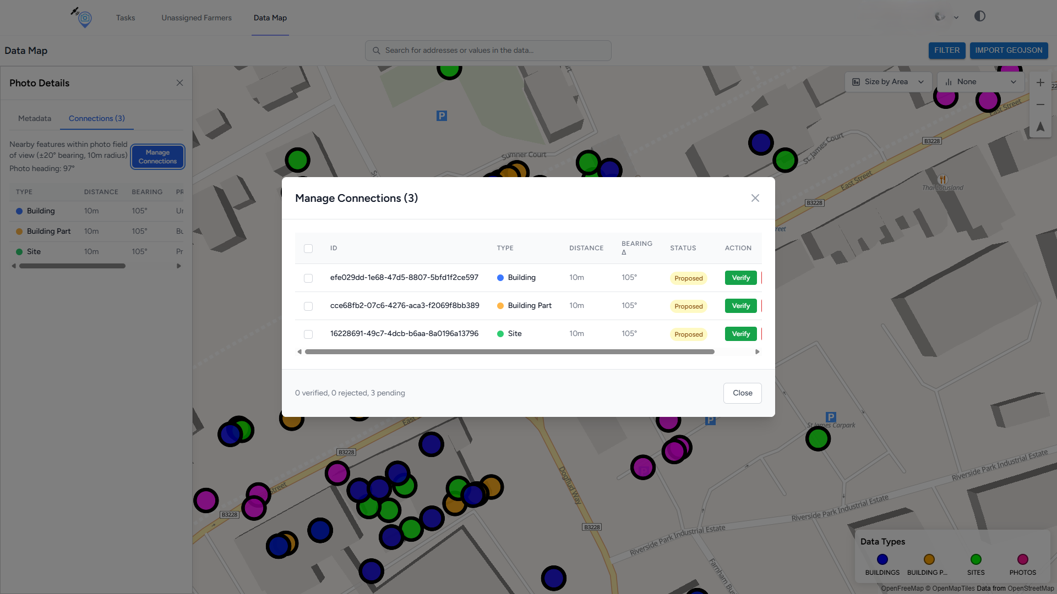Screen dimensions: 1057x594
Task: Open Size by Area dropdown
Action: (x=887, y=82)
